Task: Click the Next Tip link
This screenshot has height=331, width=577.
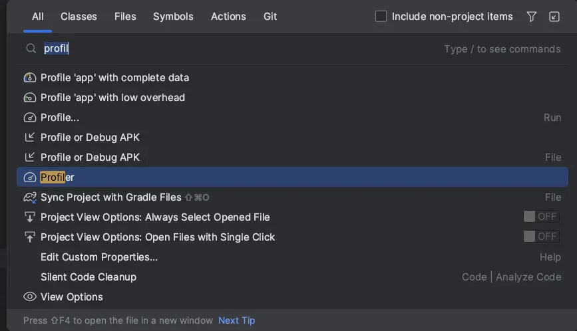Action: coord(236,320)
